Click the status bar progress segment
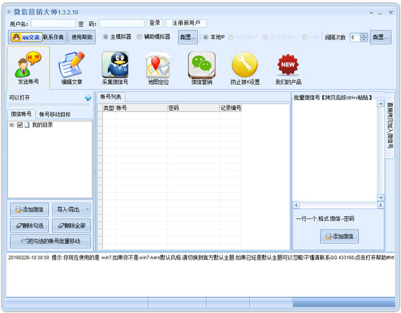The height and width of the screenshot is (313, 401). coord(344,302)
